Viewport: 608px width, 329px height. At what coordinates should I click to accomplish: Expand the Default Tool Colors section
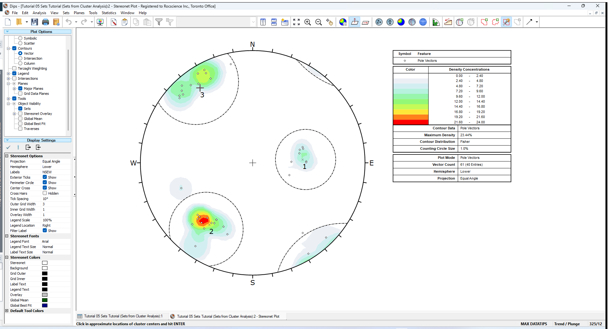(x=7, y=311)
